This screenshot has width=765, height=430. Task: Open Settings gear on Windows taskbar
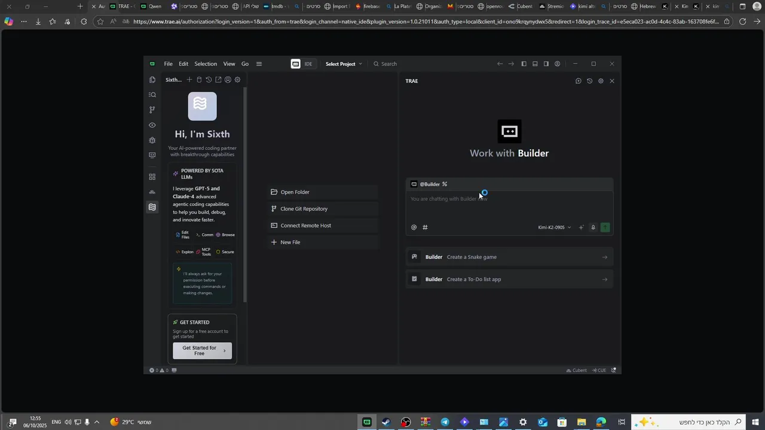click(523, 423)
